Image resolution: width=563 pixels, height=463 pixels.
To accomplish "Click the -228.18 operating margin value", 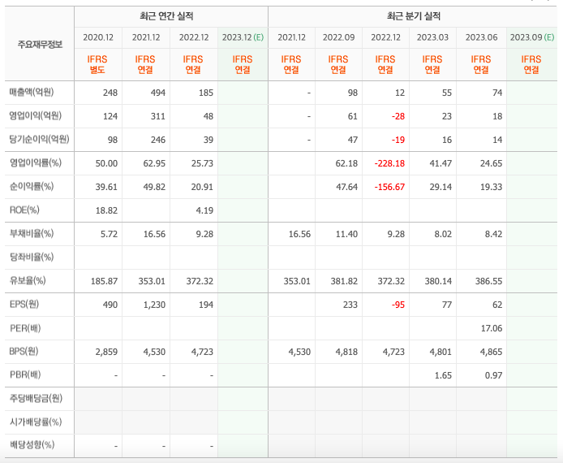I will [389, 163].
